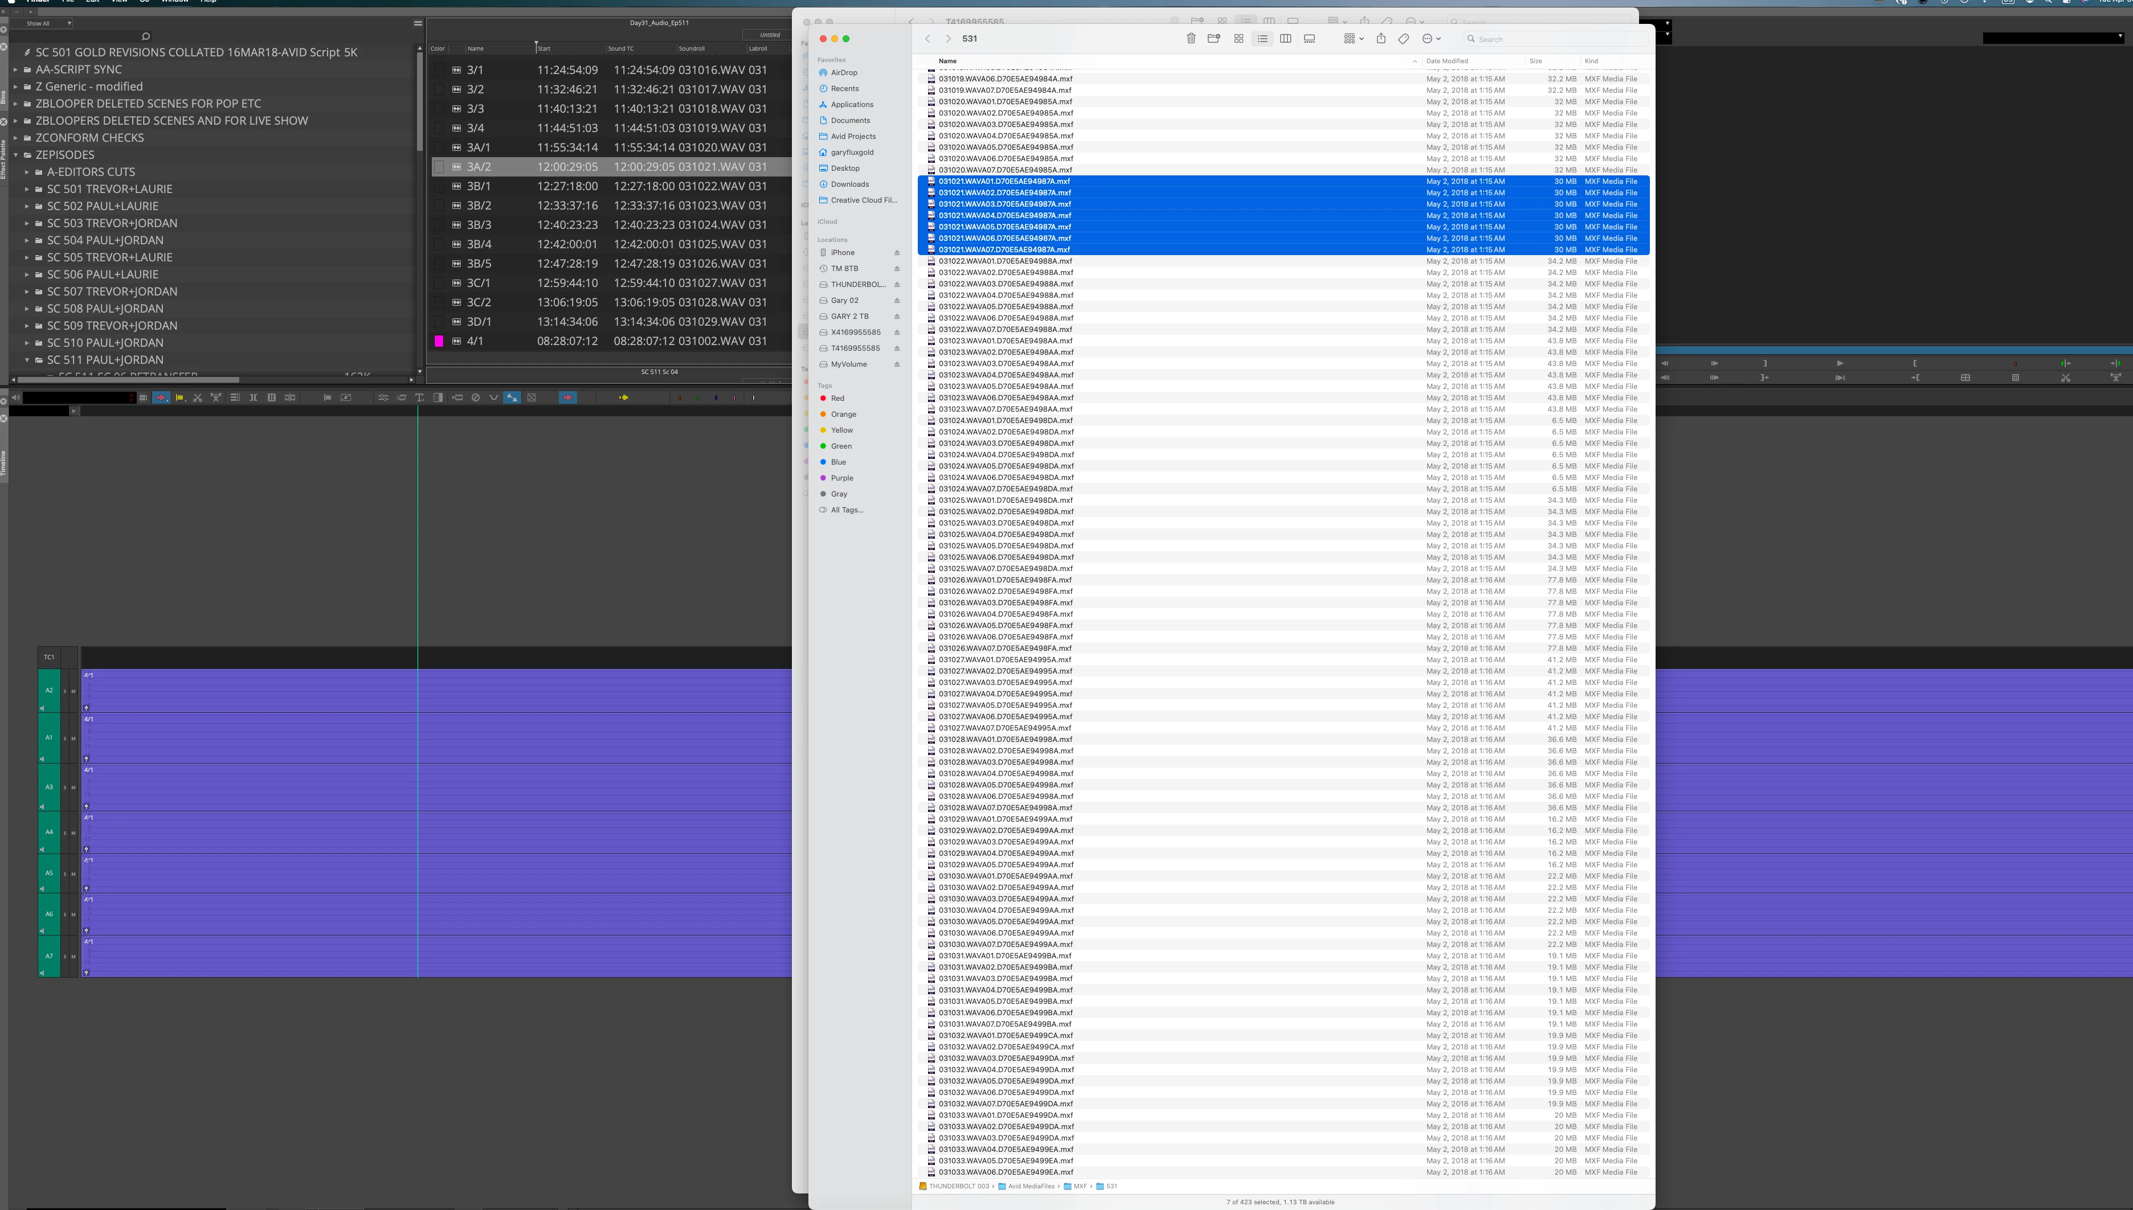Switch Finder to icon grid view
2133x1210 pixels.
tap(1239, 38)
